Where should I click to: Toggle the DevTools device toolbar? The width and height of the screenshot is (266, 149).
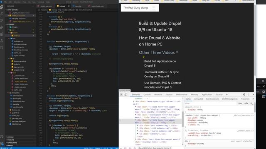126,95
